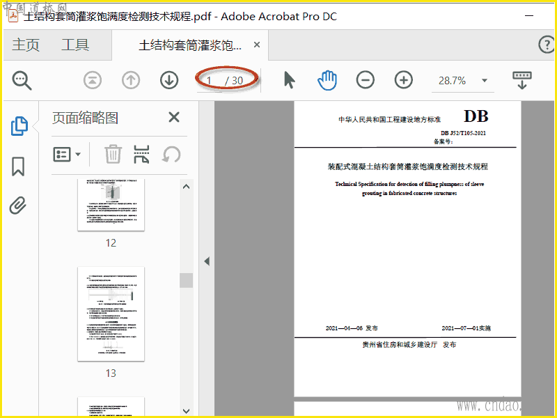Open the bookmarks panel icon
557x418 pixels.
pos(18,167)
